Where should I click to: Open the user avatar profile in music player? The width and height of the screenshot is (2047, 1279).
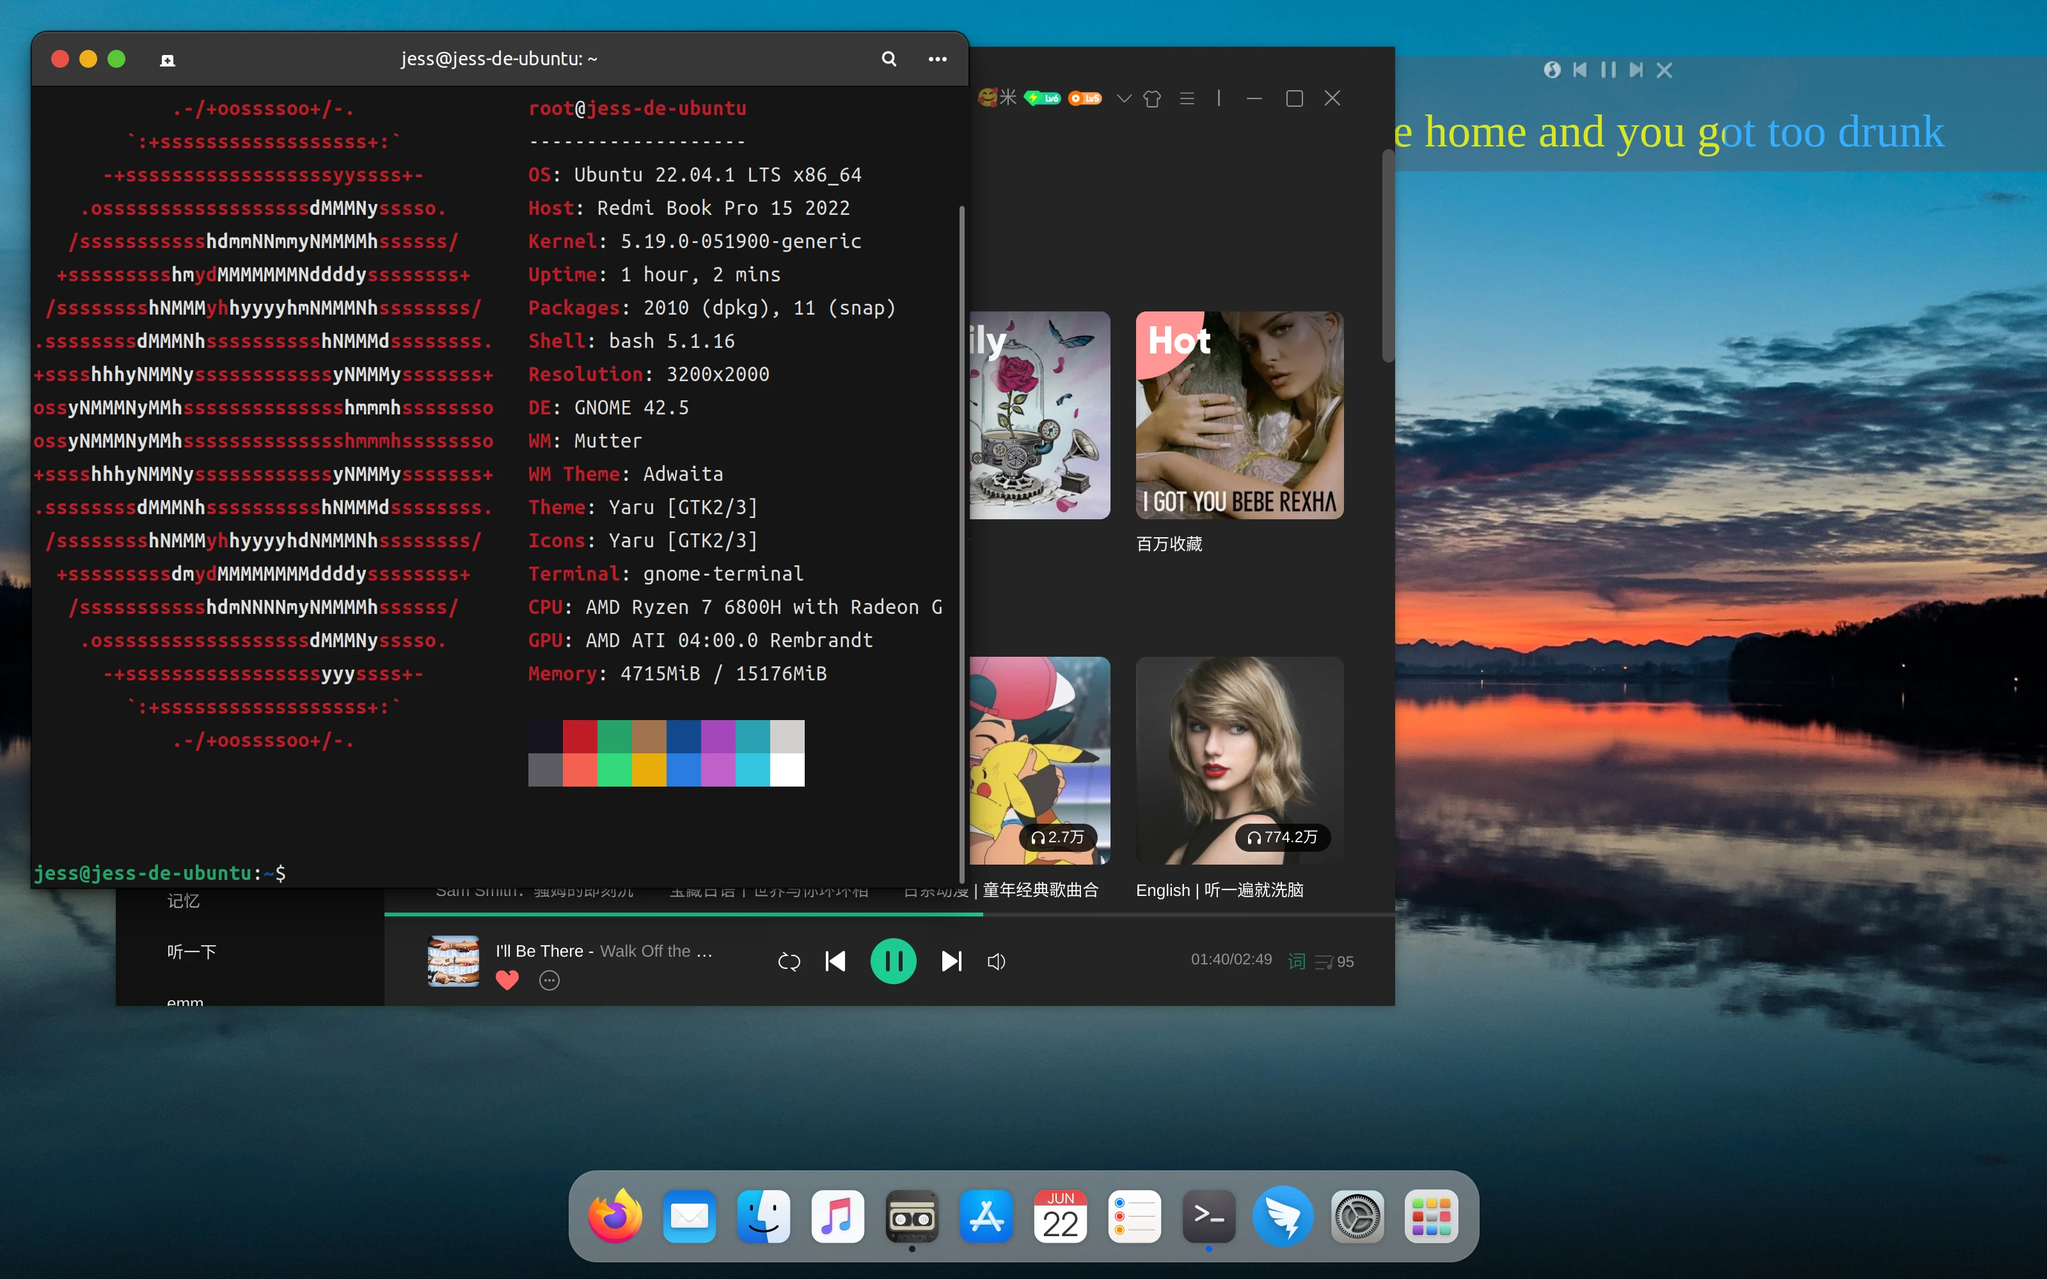point(987,97)
